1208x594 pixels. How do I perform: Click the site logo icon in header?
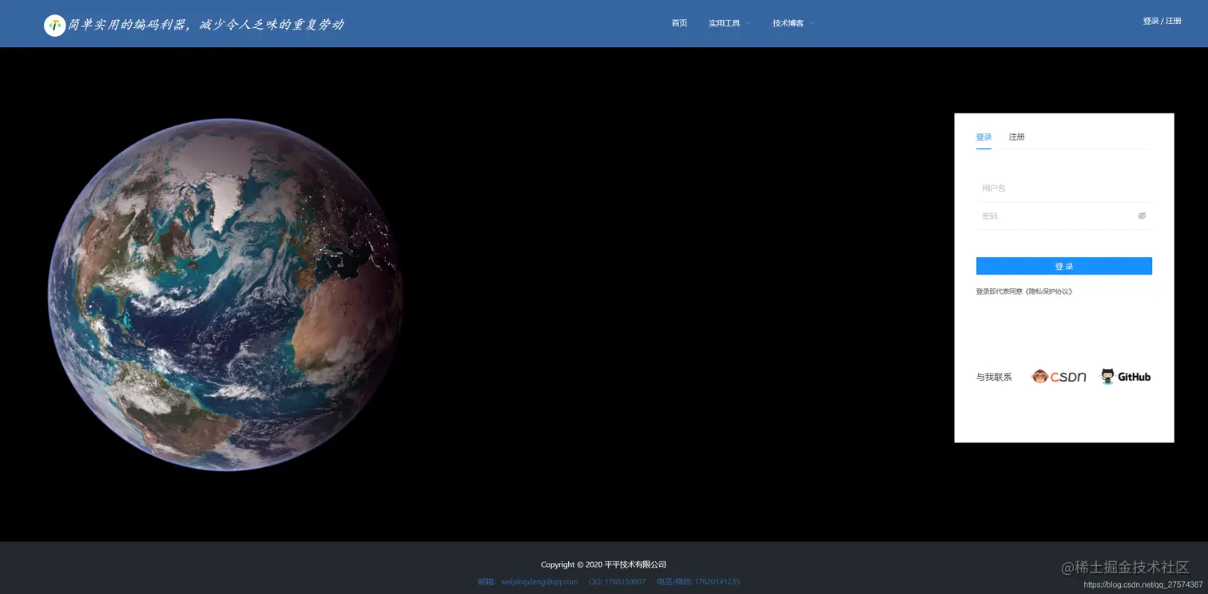54,25
